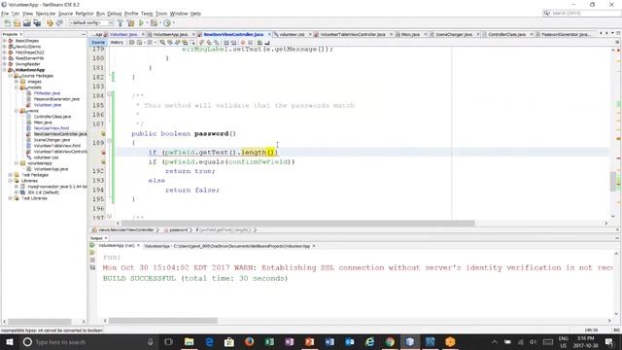Switch to the volunteer.css editor tab

292,35
